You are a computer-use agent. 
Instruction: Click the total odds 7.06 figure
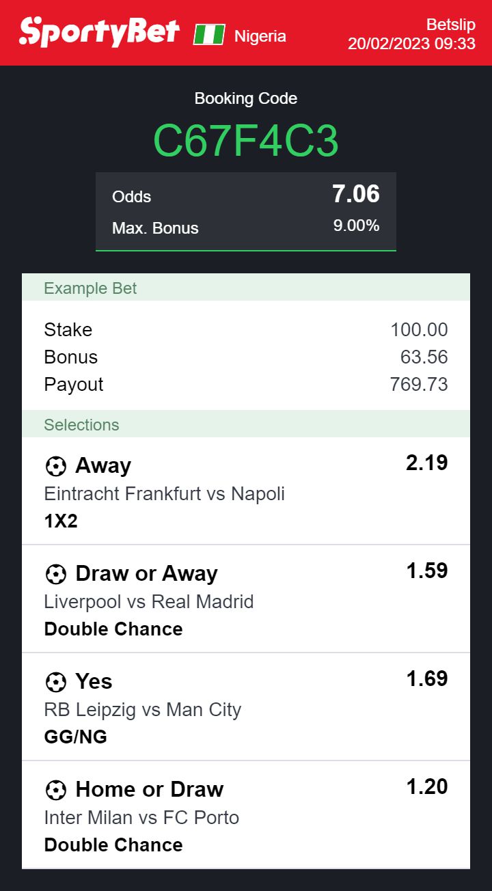click(355, 195)
